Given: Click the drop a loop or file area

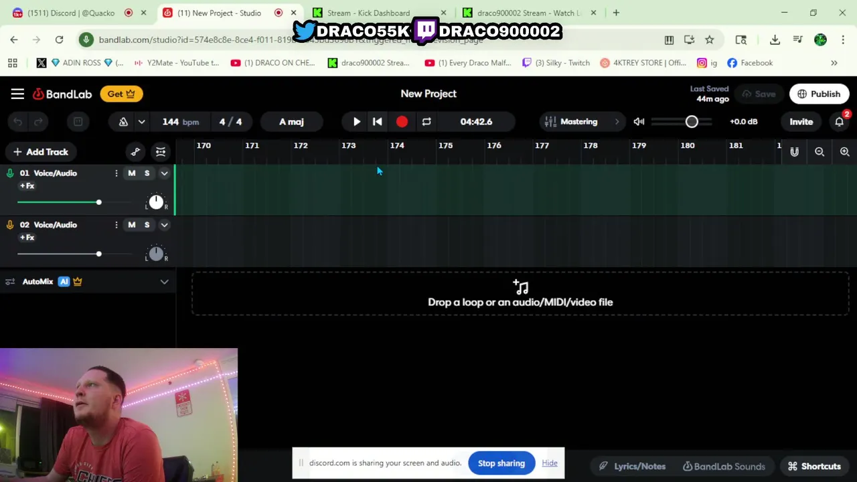Looking at the screenshot, I should (x=520, y=294).
